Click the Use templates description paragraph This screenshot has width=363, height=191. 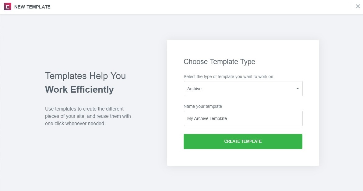(88, 116)
